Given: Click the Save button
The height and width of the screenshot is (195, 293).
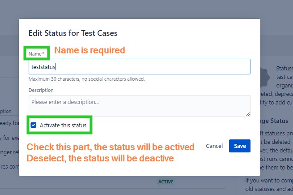Looking at the screenshot, I should pos(240,146).
